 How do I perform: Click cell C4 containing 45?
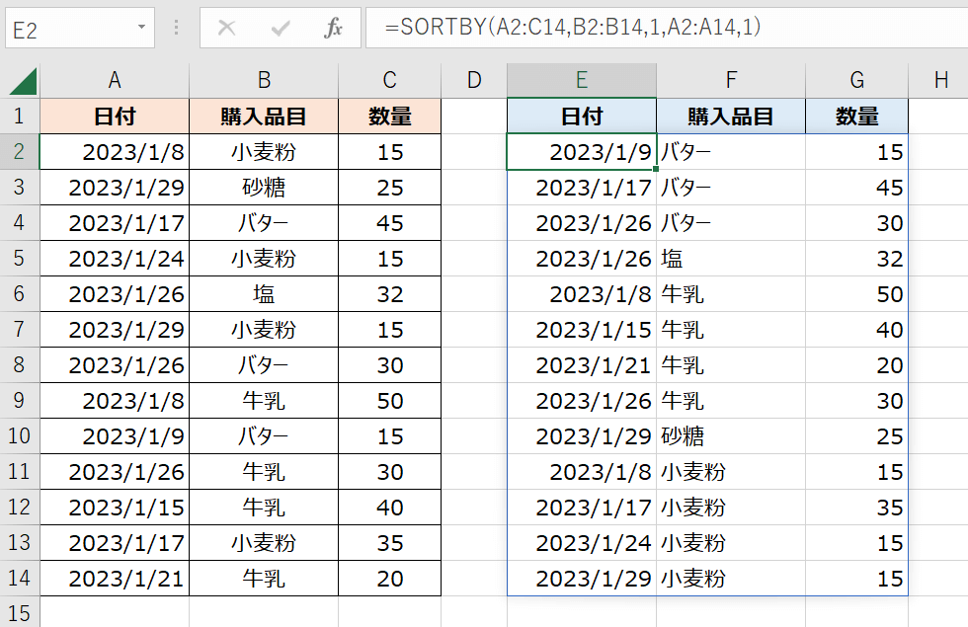tap(389, 223)
